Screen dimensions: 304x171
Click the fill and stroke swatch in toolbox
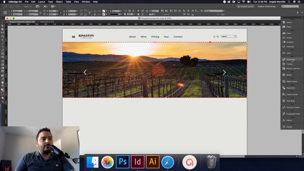(2, 90)
